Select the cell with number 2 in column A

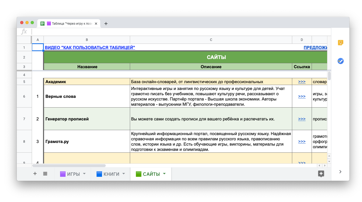[38, 119]
